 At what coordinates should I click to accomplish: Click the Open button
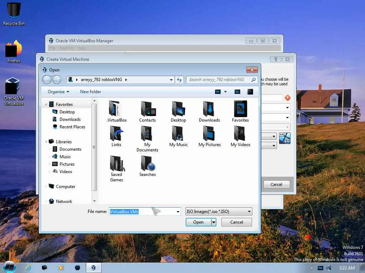pos(198,222)
